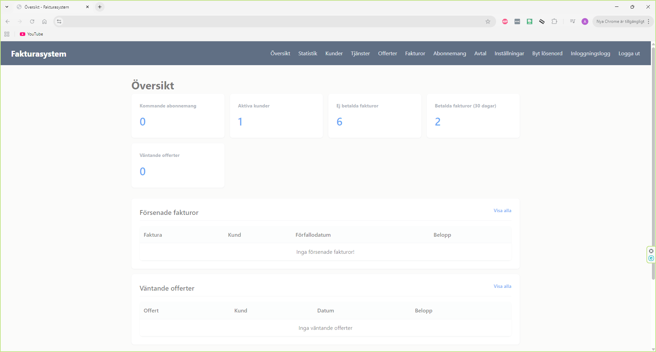656x352 pixels.
Task: Click Visa alla for Försenade fakturor
Action: pos(502,210)
